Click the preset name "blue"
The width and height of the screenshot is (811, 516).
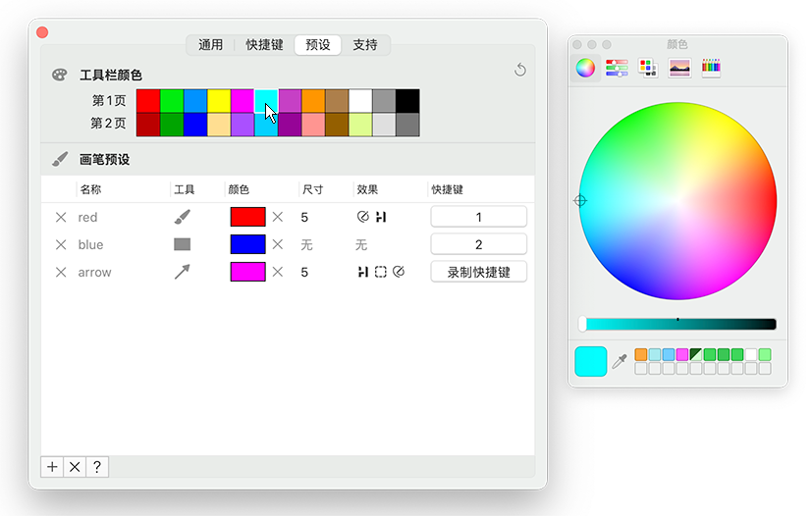point(90,245)
